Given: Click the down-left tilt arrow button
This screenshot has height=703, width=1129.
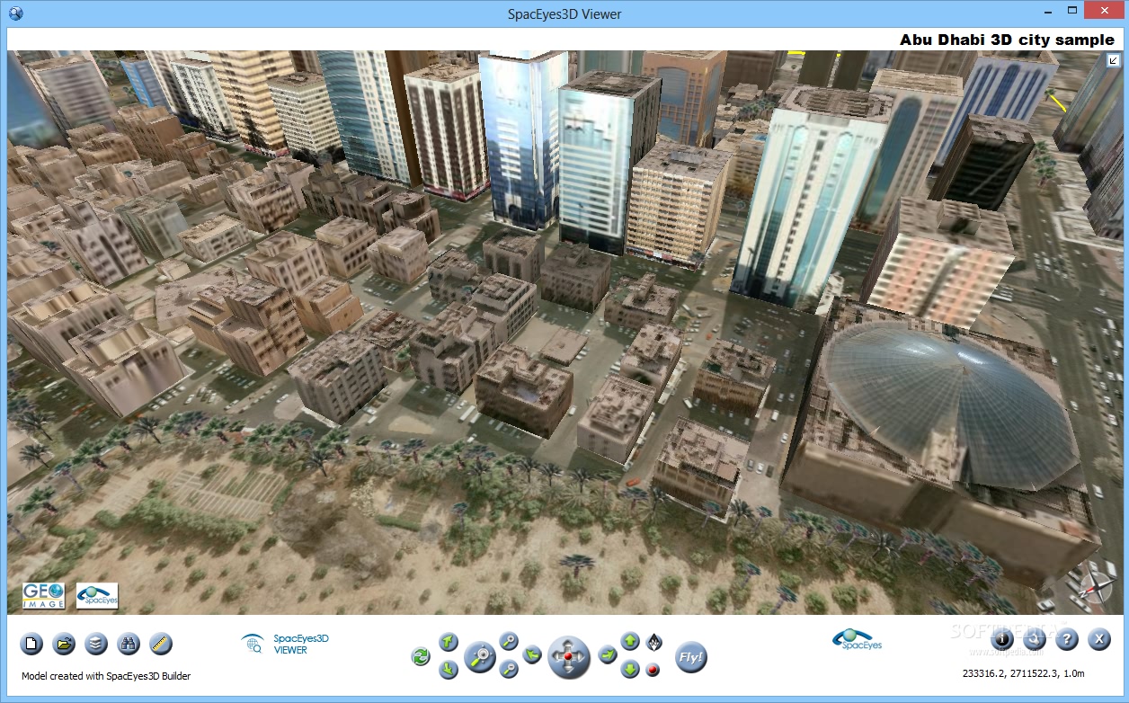Looking at the screenshot, I should coord(449,670).
